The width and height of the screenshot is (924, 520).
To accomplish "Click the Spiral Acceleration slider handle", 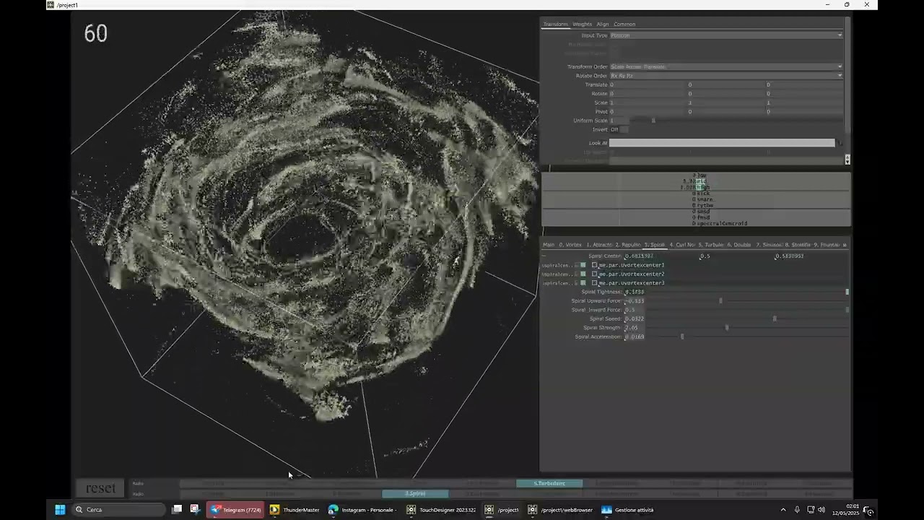I will [x=682, y=337].
